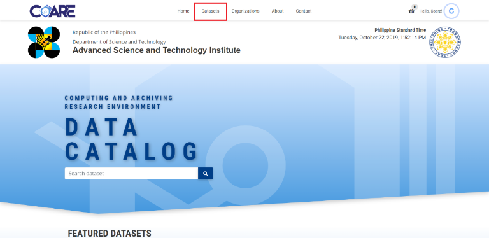489x238 pixels.
Task: Go to the Organizations page
Action: click(245, 11)
